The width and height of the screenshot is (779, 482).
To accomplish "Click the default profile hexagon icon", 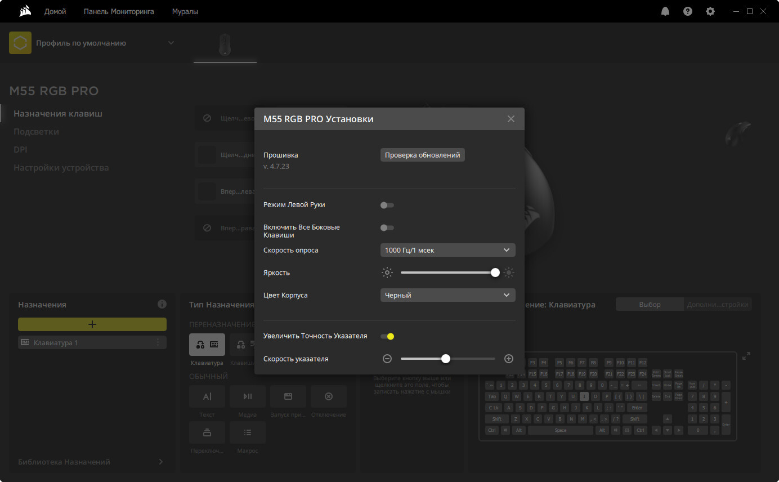I will [x=20, y=43].
